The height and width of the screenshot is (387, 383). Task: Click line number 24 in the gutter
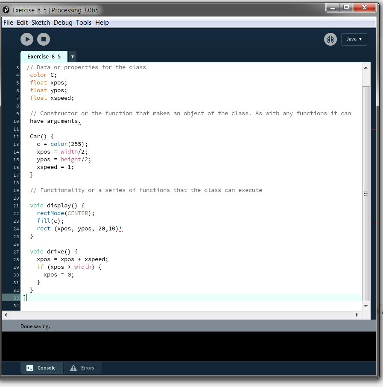tap(16, 229)
